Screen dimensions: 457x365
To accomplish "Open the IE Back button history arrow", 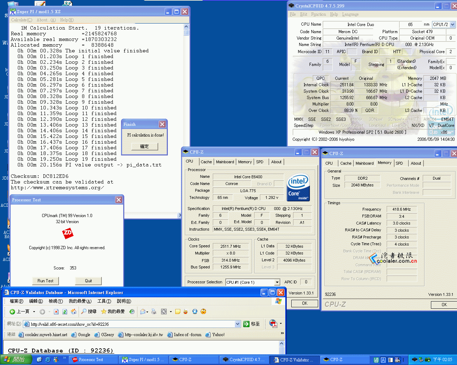I will point(34,312).
